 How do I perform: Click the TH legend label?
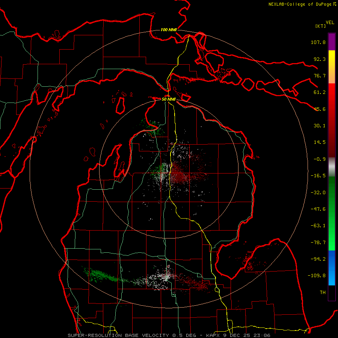click(323, 293)
